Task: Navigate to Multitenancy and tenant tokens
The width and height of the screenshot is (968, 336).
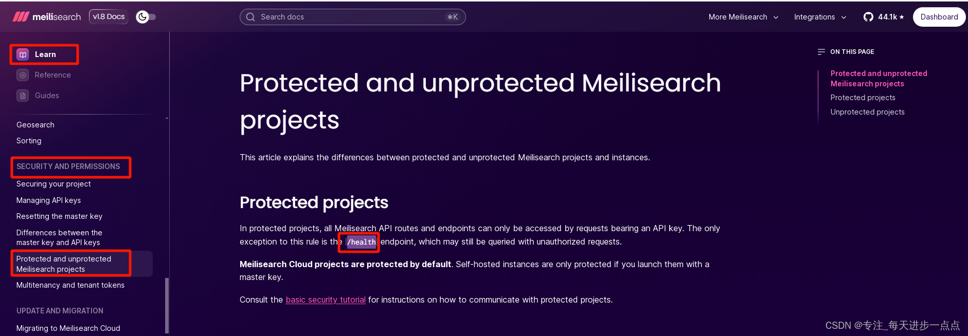Action: [70, 285]
